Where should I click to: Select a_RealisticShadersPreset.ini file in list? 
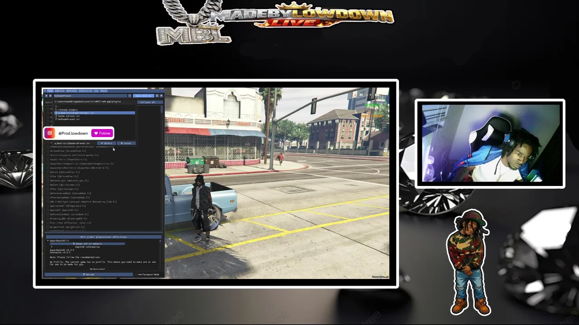tap(95, 113)
